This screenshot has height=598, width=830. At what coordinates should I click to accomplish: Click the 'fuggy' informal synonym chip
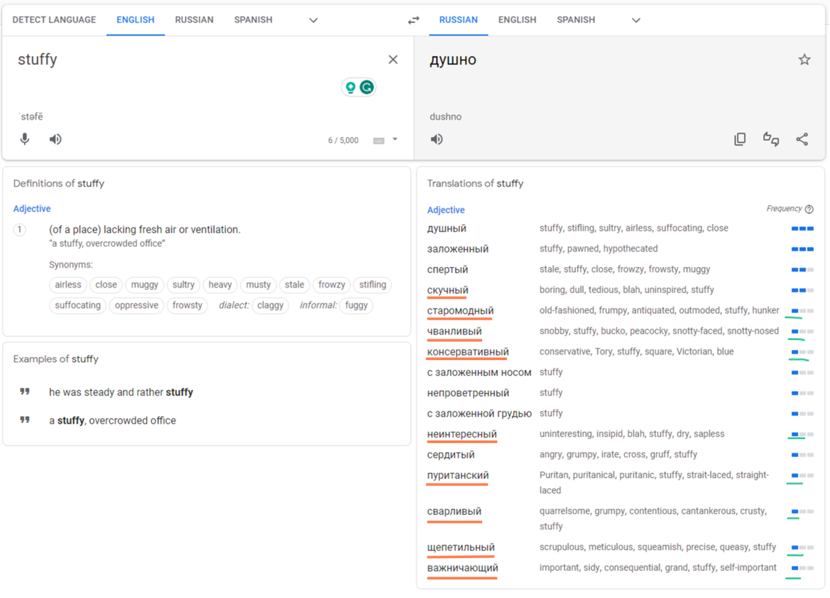click(x=357, y=306)
